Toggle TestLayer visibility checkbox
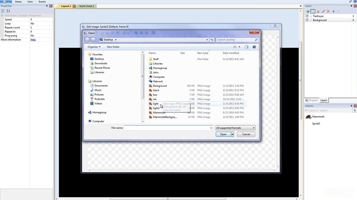The image size is (357, 200). pos(307,16)
